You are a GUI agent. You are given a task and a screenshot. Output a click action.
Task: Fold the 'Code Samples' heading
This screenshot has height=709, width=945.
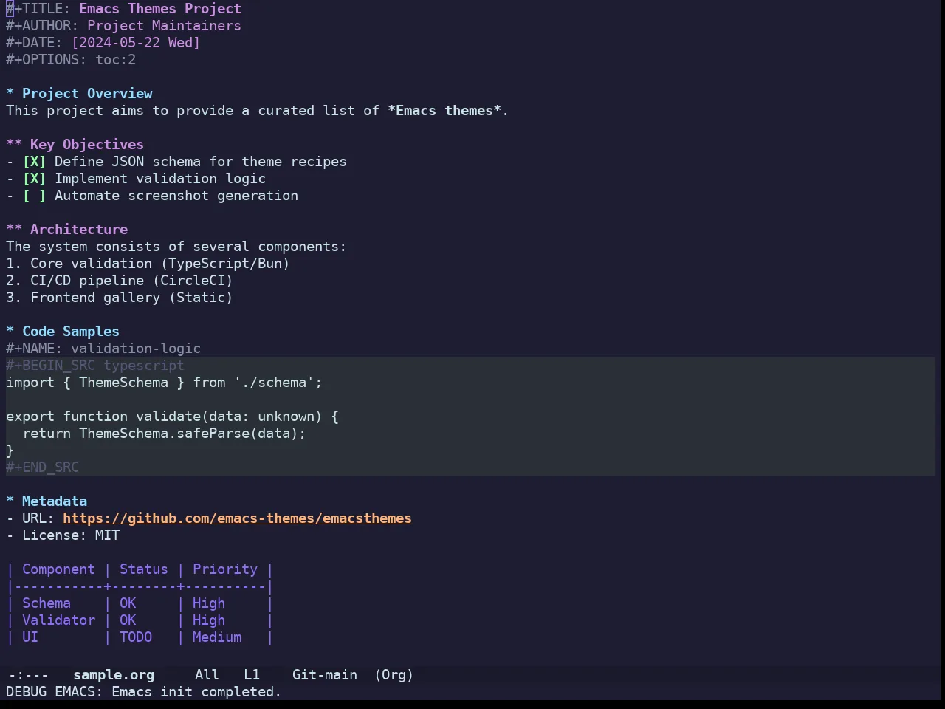[x=10, y=332]
